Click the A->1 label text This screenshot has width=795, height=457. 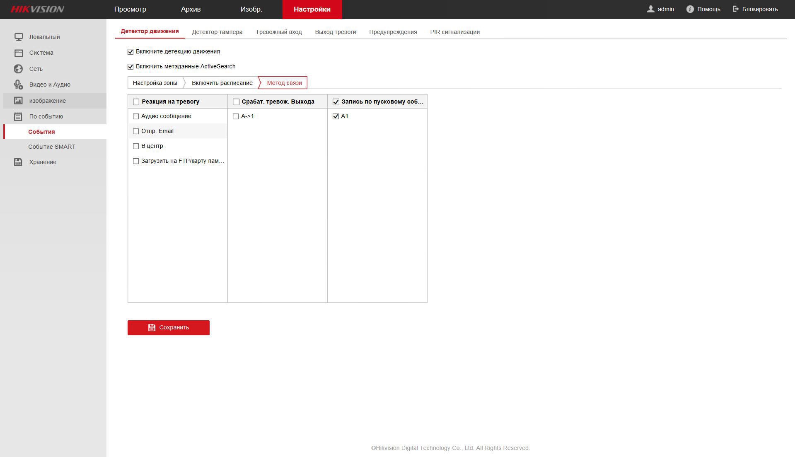click(x=247, y=116)
